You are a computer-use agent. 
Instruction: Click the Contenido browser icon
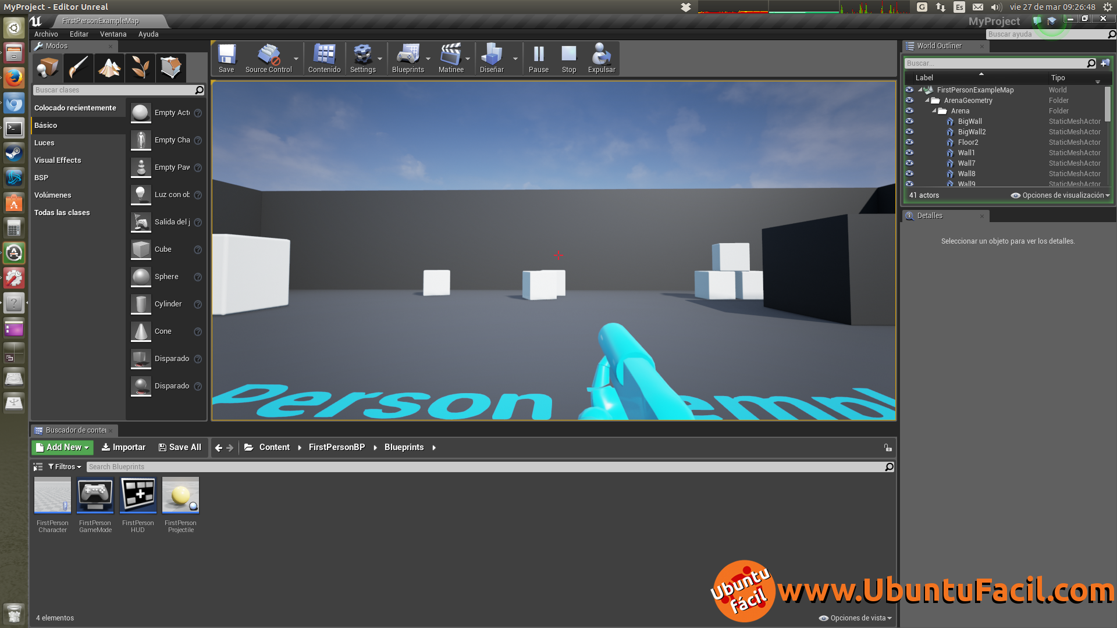[325, 58]
